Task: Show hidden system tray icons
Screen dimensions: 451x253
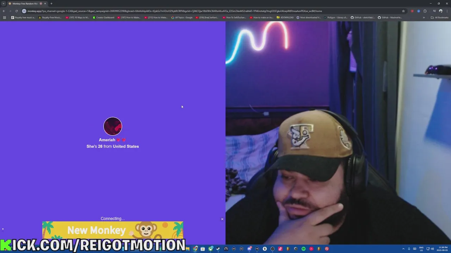Action: pos(403,249)
